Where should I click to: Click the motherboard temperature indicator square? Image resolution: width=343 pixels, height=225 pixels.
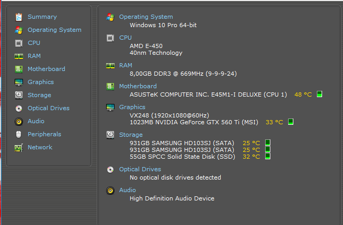[x=319, y=94]
